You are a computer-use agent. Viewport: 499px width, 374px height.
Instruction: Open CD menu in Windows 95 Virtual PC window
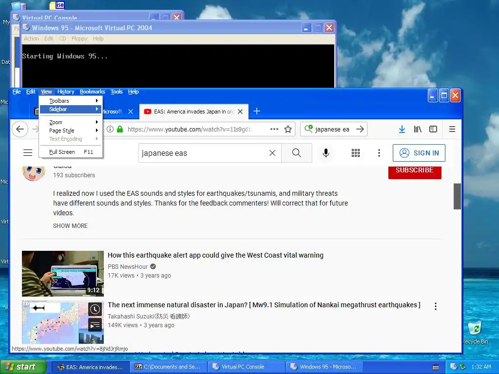click(62, 38)
